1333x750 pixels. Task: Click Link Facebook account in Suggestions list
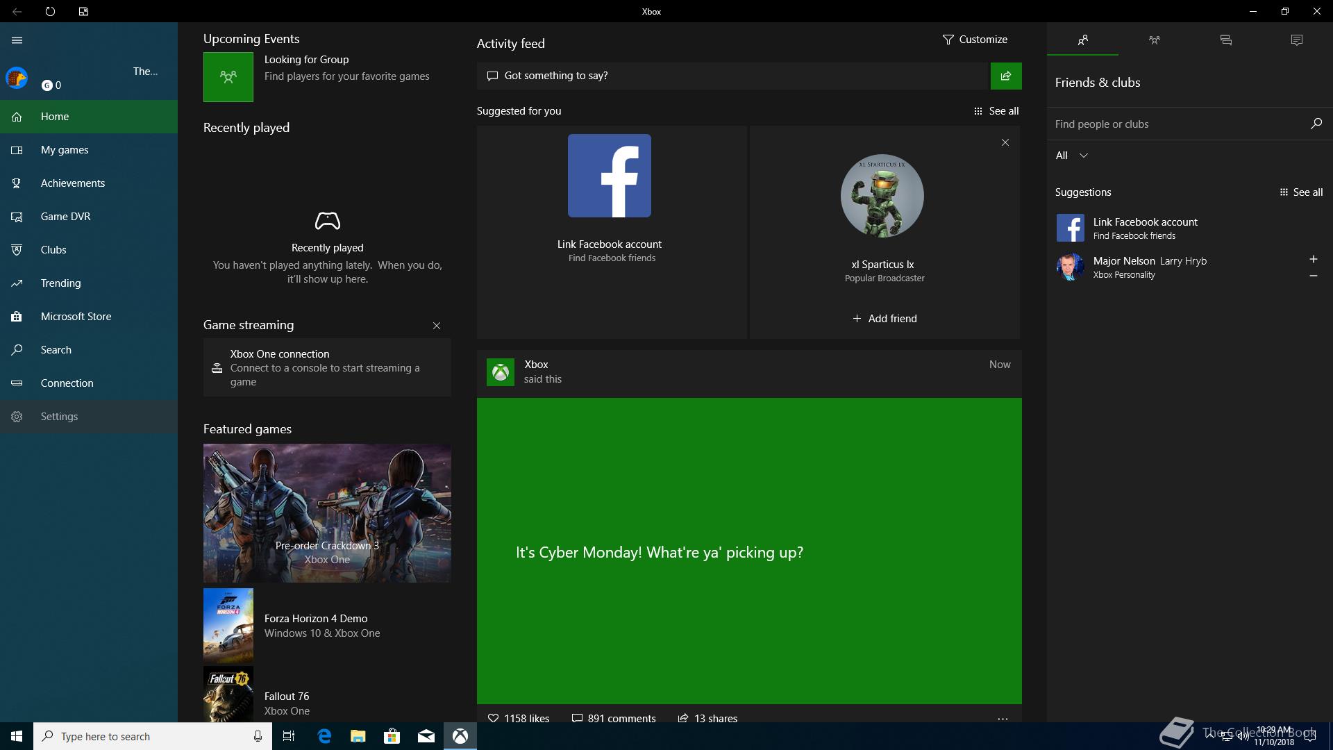[1190, 228]
